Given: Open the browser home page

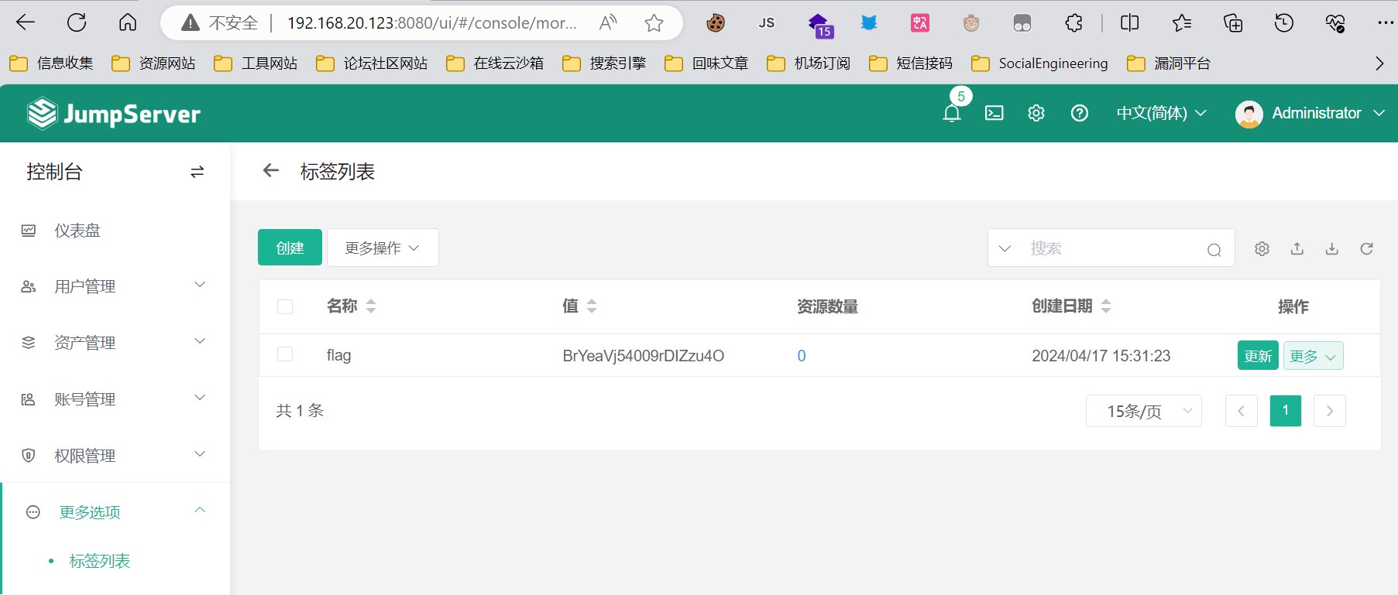Looking at the screenshot, I should (x=128, y=22).
